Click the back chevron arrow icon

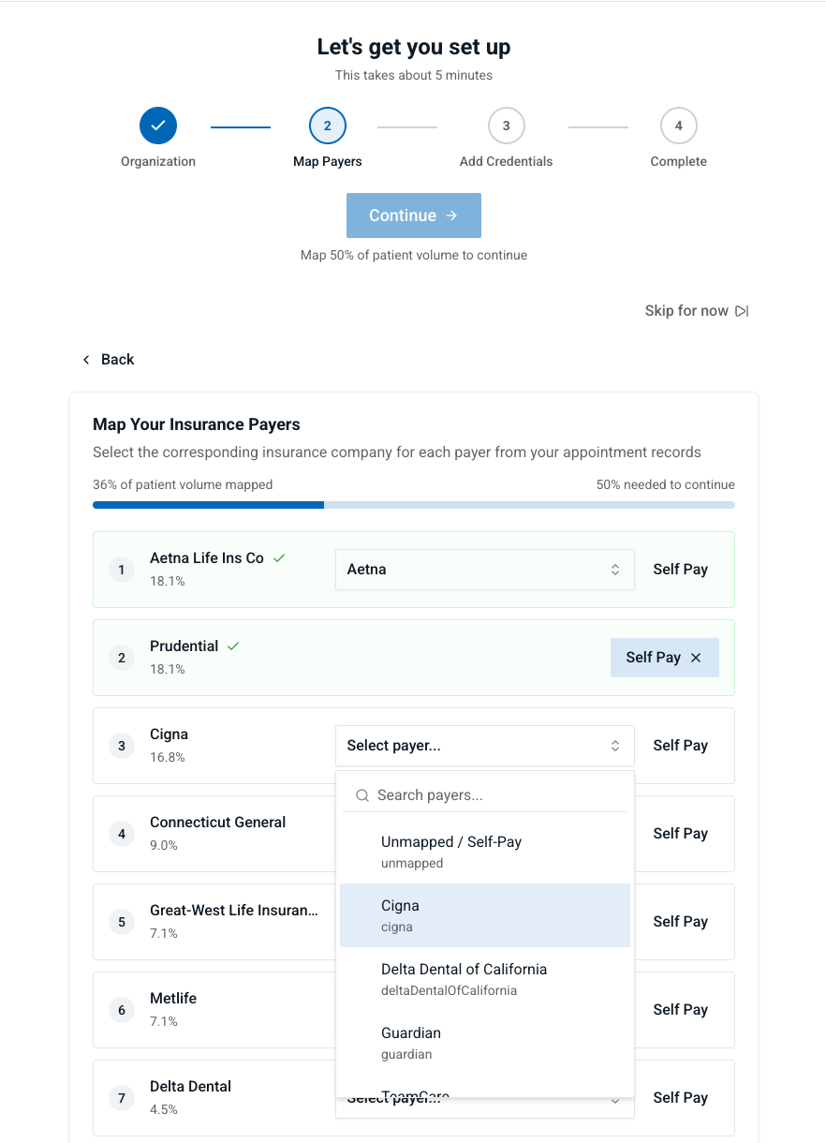(86, 360)
